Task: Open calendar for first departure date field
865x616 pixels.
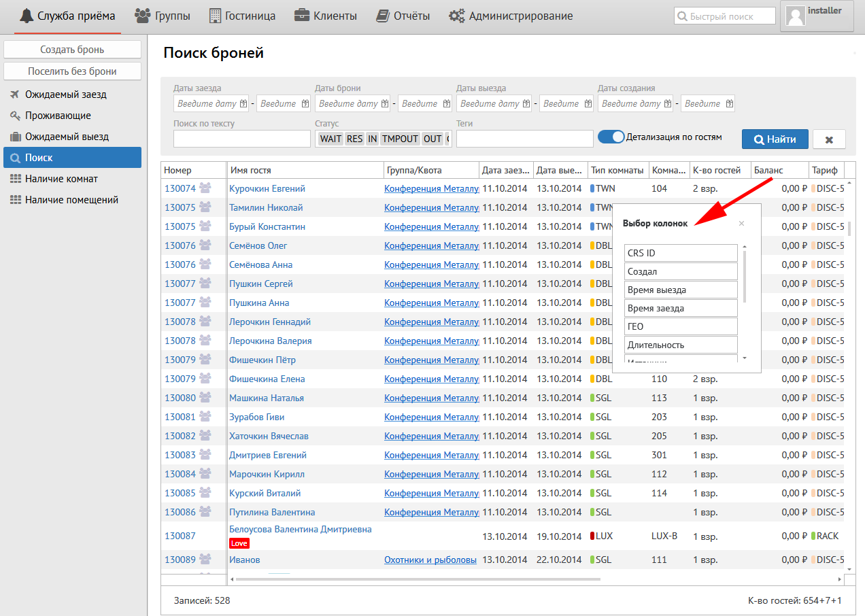Action: (x=526, y=104)
